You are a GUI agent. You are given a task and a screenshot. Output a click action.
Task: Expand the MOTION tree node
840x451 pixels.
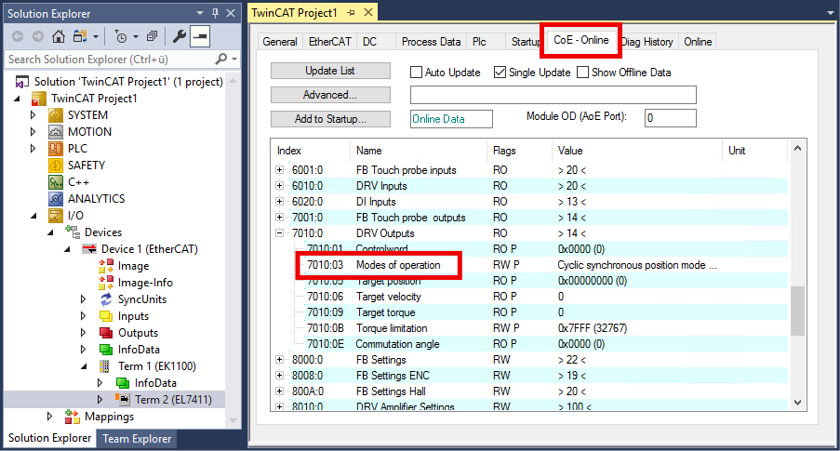tap(33, 132)
